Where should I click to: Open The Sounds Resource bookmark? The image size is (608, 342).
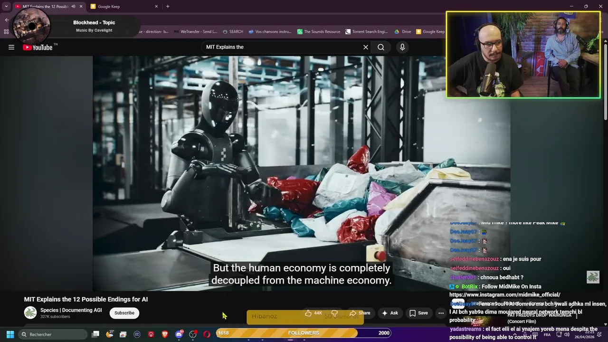coord(319,32)
